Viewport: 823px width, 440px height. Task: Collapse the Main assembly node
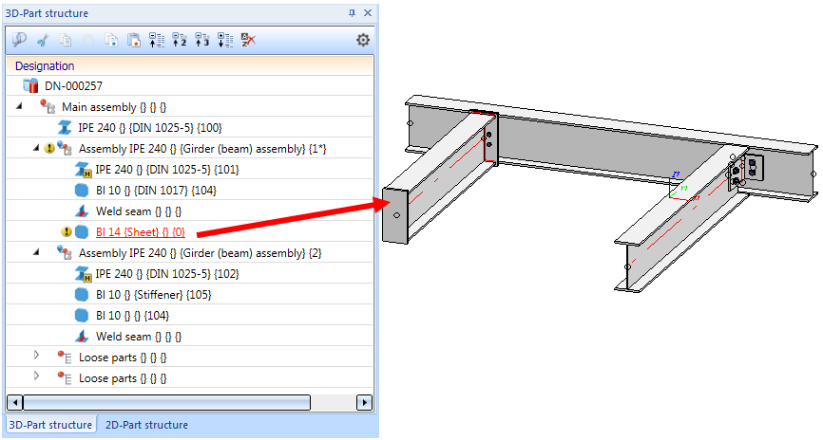pos(19,106)
